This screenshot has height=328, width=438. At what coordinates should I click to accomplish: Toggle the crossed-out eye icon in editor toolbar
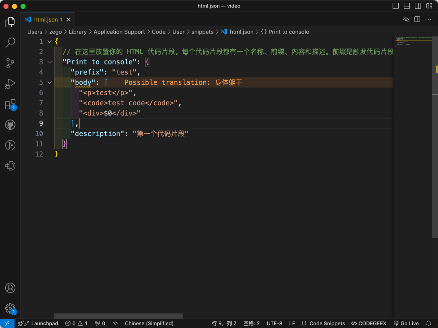coord(406,19)
